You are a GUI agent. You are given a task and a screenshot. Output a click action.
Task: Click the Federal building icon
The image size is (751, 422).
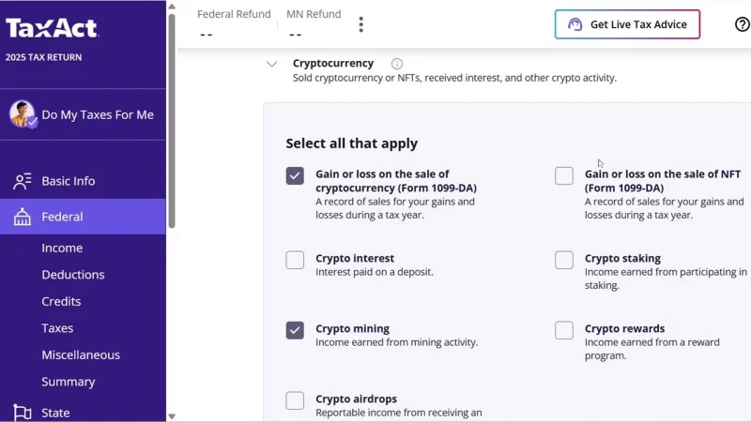[22, 218]
